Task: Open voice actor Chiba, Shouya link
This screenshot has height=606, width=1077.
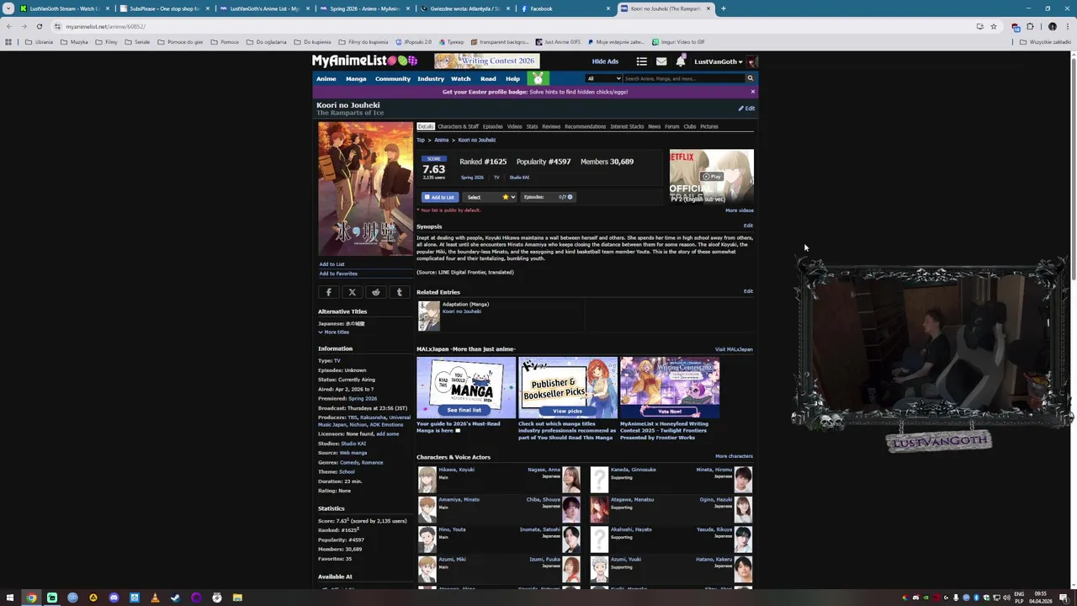Action: 544,500
